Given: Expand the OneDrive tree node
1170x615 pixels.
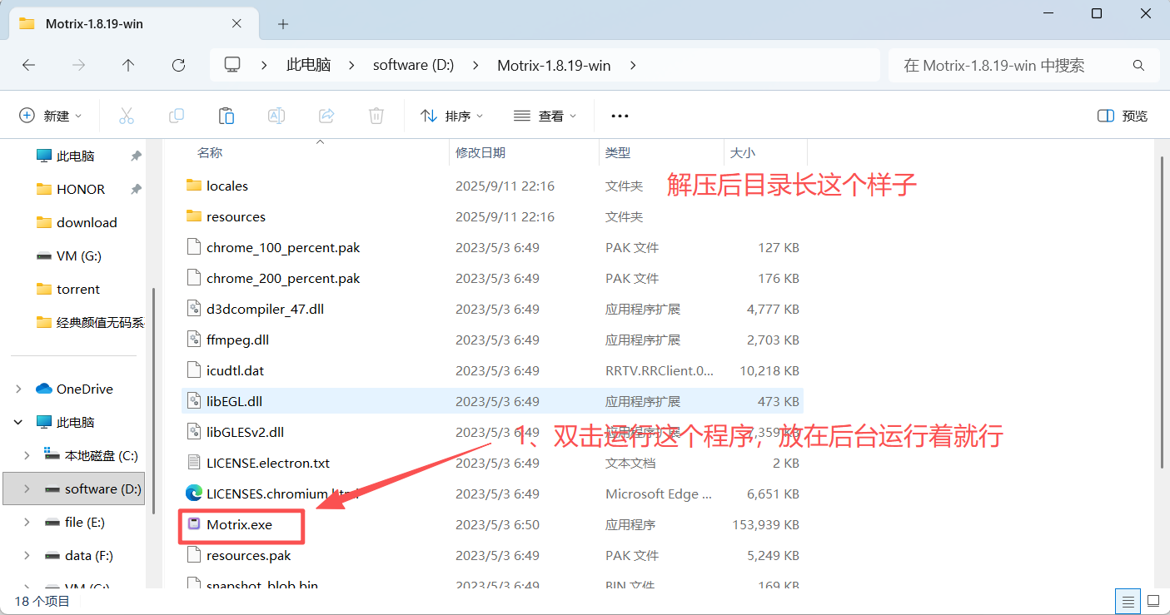Looking at the screenshot, I should coord(18,389).
